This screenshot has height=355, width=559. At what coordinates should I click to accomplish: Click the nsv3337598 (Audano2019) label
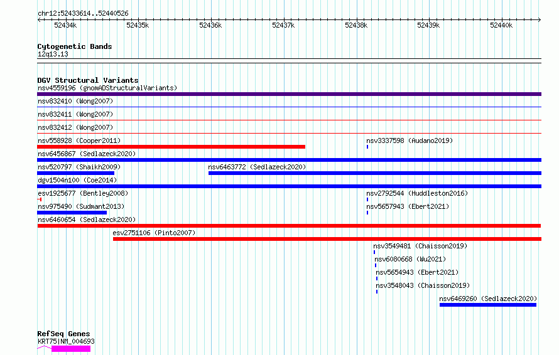(x=410, y=140)
